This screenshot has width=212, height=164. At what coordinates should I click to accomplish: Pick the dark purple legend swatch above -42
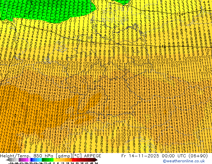(x=20, y=160)
